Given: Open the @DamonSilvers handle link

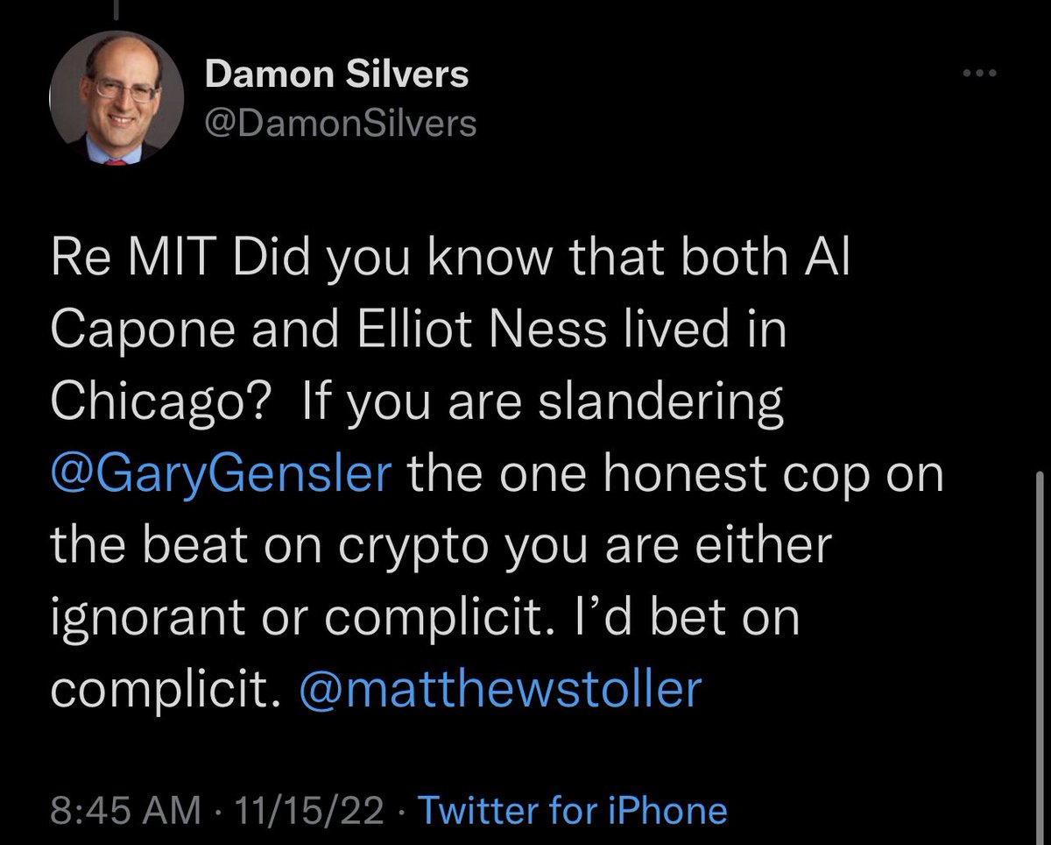Looking at the screenshot, I should [340, 124].
